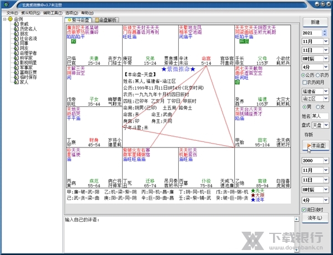Toggle the 流日流时 checkbox
The width and height of the screenshot is (333, 255).
tap(303, 210)
